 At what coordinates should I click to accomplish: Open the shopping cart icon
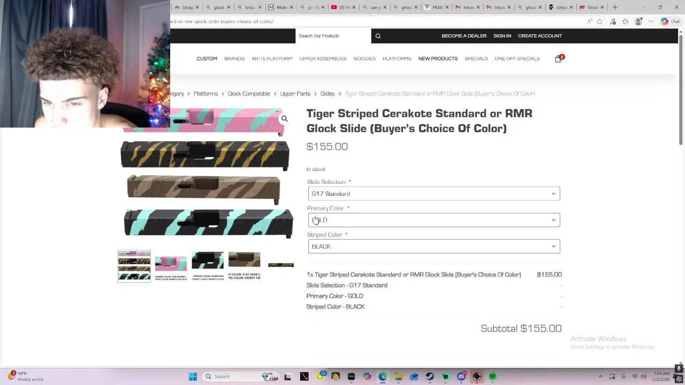point(559,59)
